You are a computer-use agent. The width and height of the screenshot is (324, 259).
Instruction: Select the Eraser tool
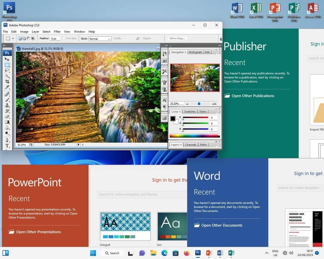point(7,116)
